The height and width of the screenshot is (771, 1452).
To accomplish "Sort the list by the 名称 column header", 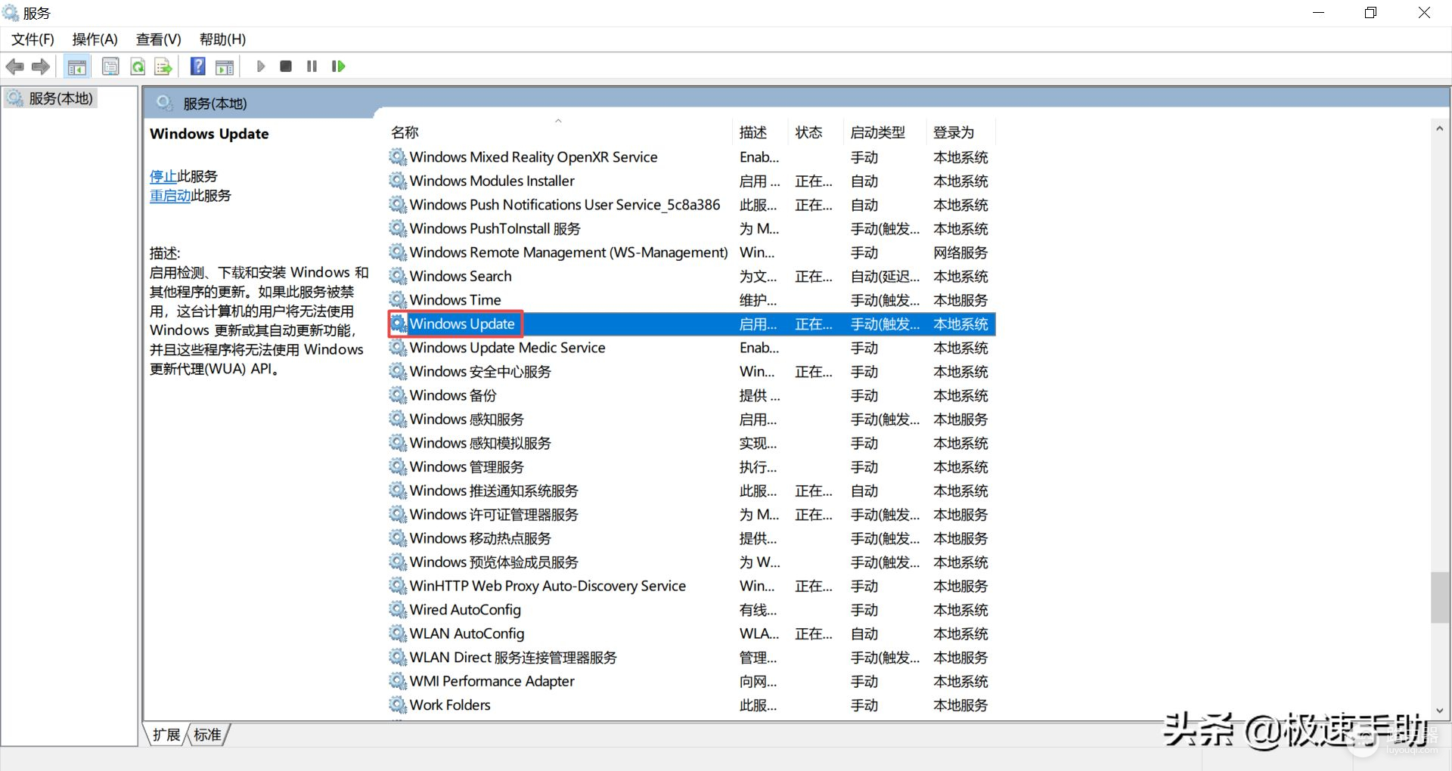I will [405, 132].
